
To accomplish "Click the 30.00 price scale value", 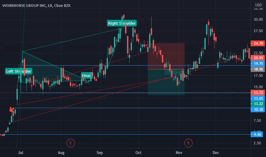I will [258, 19].
